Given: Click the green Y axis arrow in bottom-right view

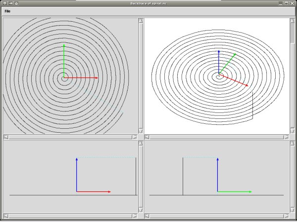Looking at the screenshot, I should point(235,191).
